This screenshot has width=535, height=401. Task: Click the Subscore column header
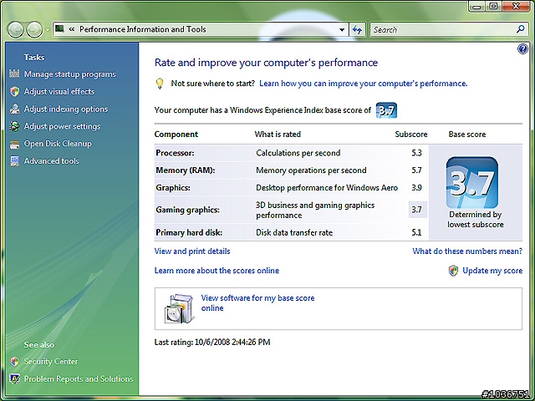click(x=411, y=135)
